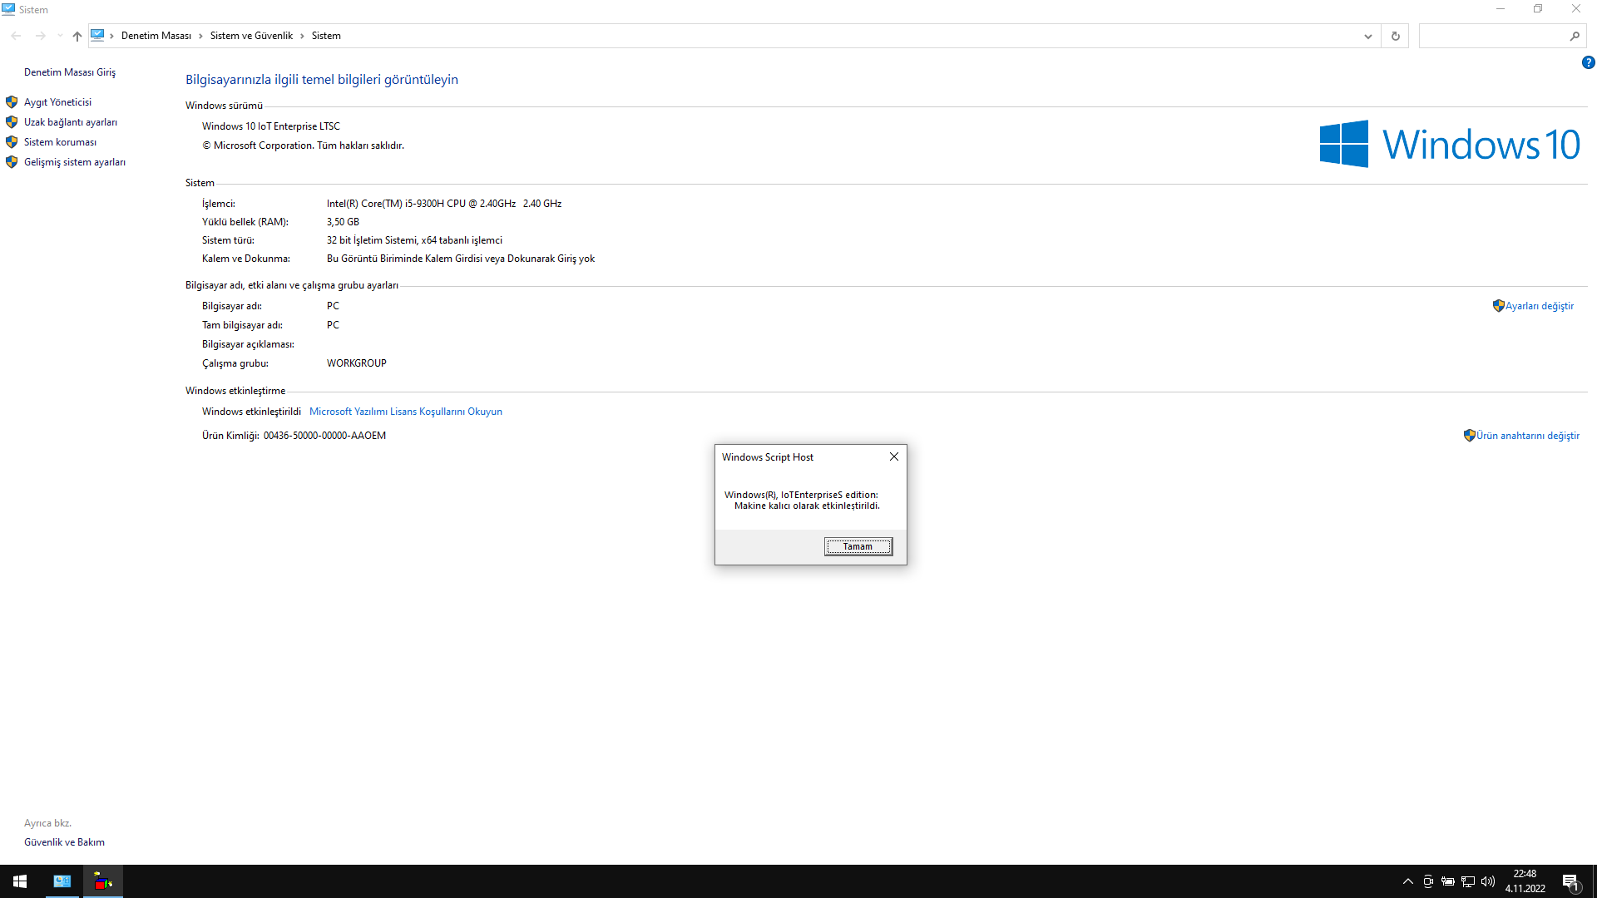Click the Ayarları değiştir shield link
The width and height of the screenshot is (1597, 898).
tap(1538, 306)
